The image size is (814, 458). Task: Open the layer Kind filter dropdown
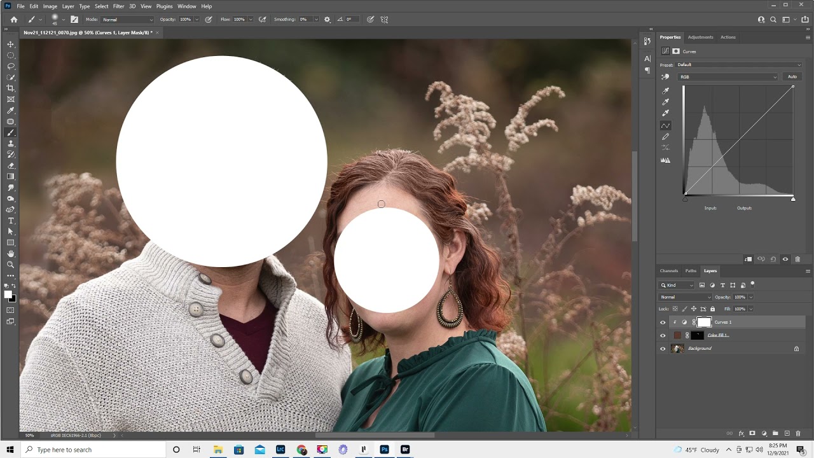click(x=678, y=285)
